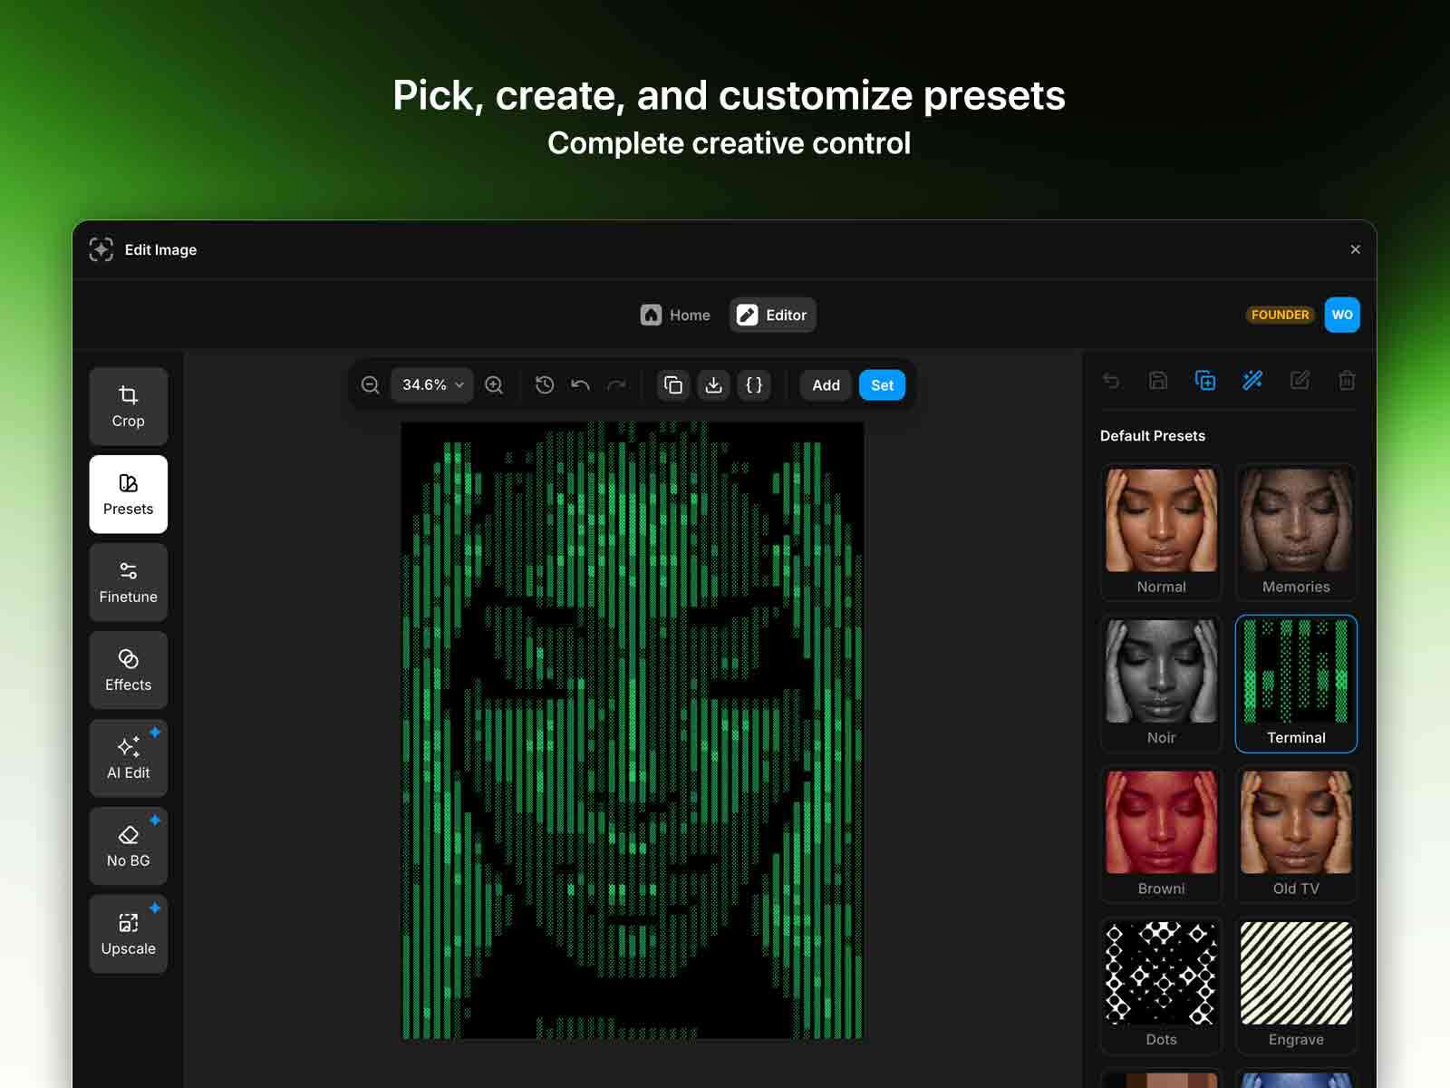
Task: Open the zoom percentage dropdown
Action: tap(431, 384)
